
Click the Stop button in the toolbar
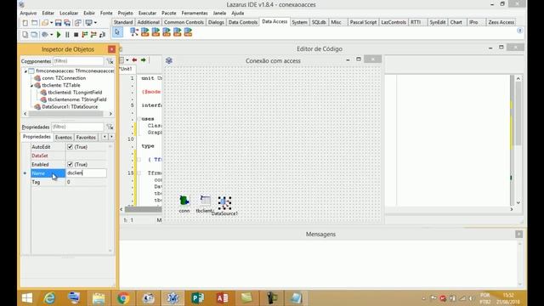point(76,35)
